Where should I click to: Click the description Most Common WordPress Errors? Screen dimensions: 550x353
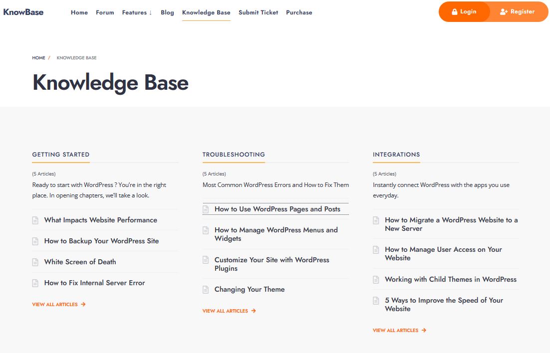pyautogui.click(x=275, y=185)
